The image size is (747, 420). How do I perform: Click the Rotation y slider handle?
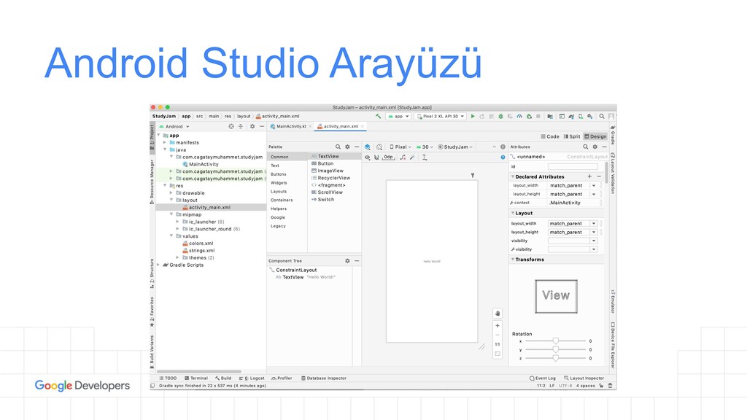tap(555, 349)
